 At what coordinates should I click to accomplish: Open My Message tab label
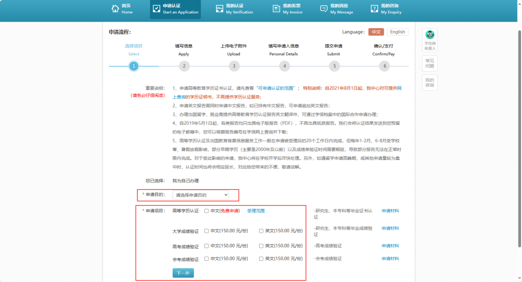342,9
